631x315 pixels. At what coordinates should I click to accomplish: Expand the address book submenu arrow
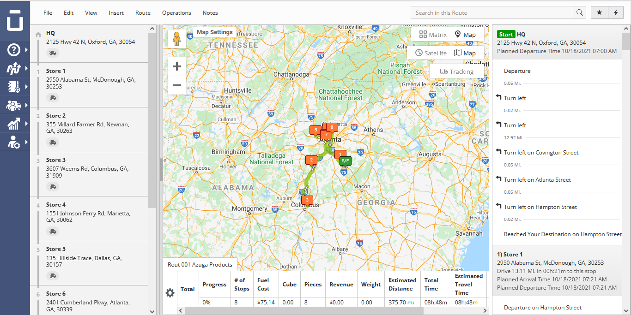coord(26,86)
